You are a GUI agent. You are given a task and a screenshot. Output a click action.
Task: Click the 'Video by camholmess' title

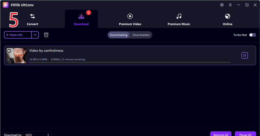46,51
